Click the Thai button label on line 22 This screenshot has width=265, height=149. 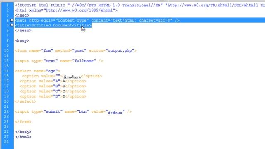115,112
